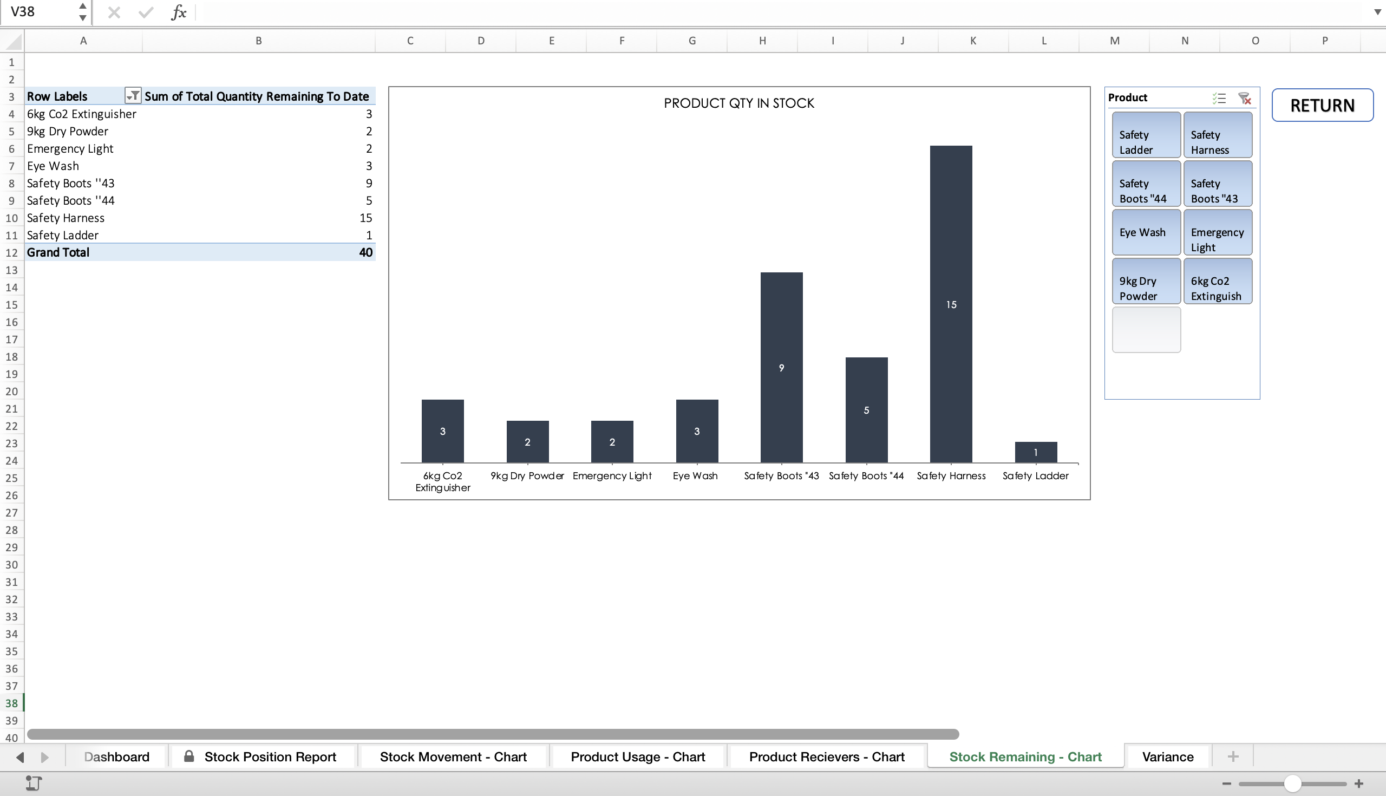Switch to the Dashboard sheet tab

[x=116, y=756]
